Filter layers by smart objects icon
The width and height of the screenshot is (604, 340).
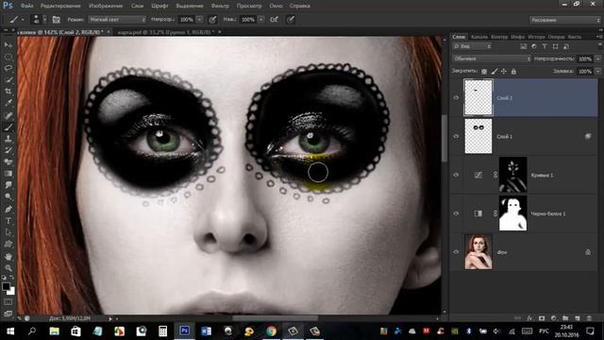point(566,46)
